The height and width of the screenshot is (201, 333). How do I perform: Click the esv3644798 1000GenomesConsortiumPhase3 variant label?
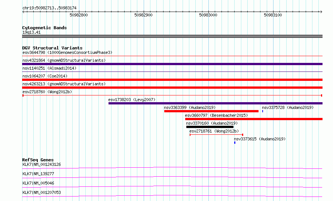coord(67,52)
